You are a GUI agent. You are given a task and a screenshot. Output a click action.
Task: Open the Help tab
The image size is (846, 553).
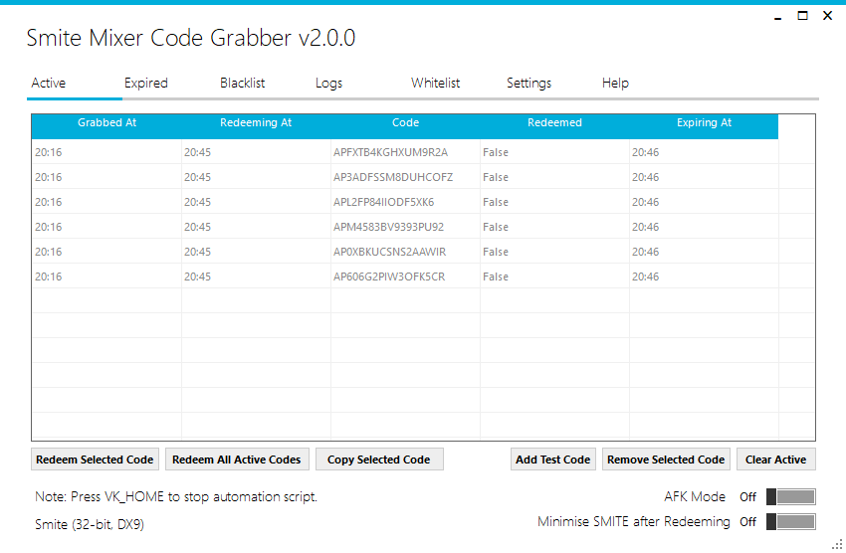point(616,83)
